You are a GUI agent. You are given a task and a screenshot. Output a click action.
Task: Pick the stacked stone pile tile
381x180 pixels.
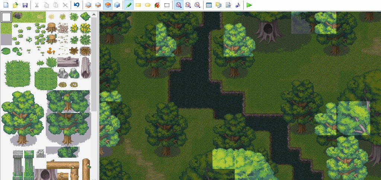click(63, 28)
